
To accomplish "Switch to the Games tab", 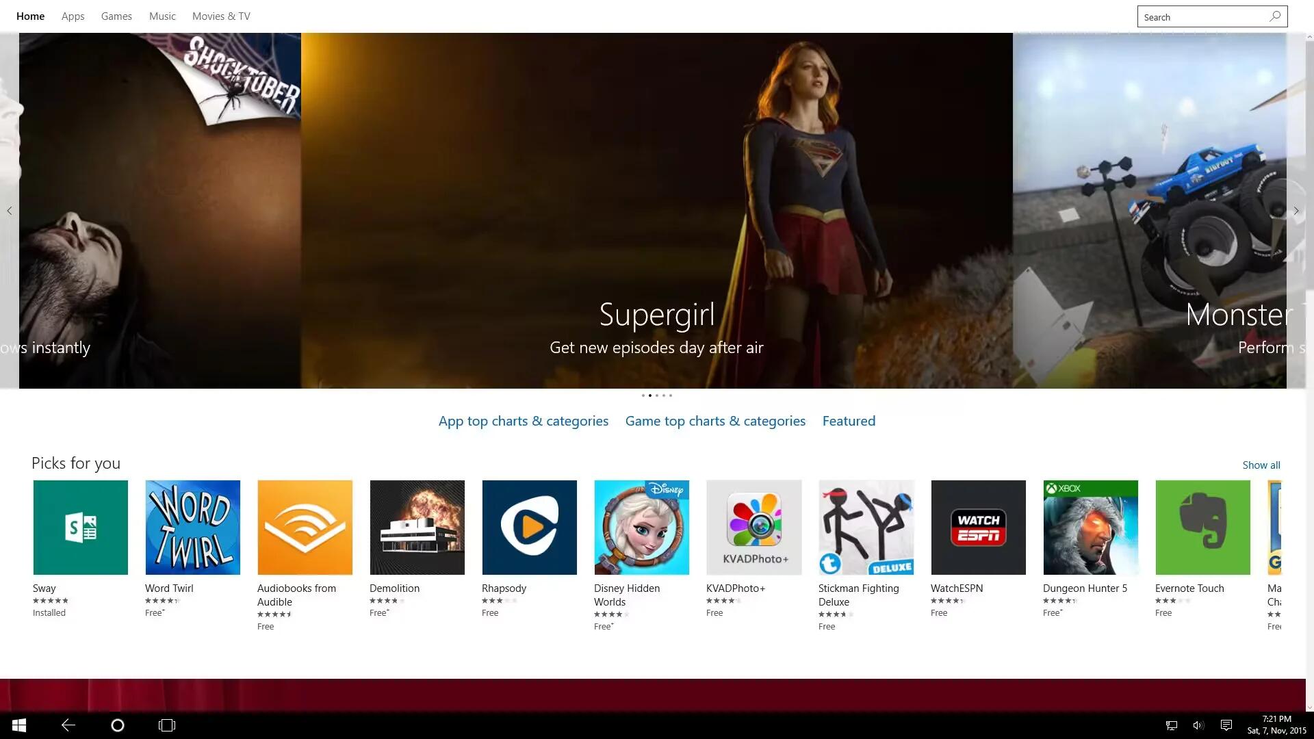I will click(116, 16).
